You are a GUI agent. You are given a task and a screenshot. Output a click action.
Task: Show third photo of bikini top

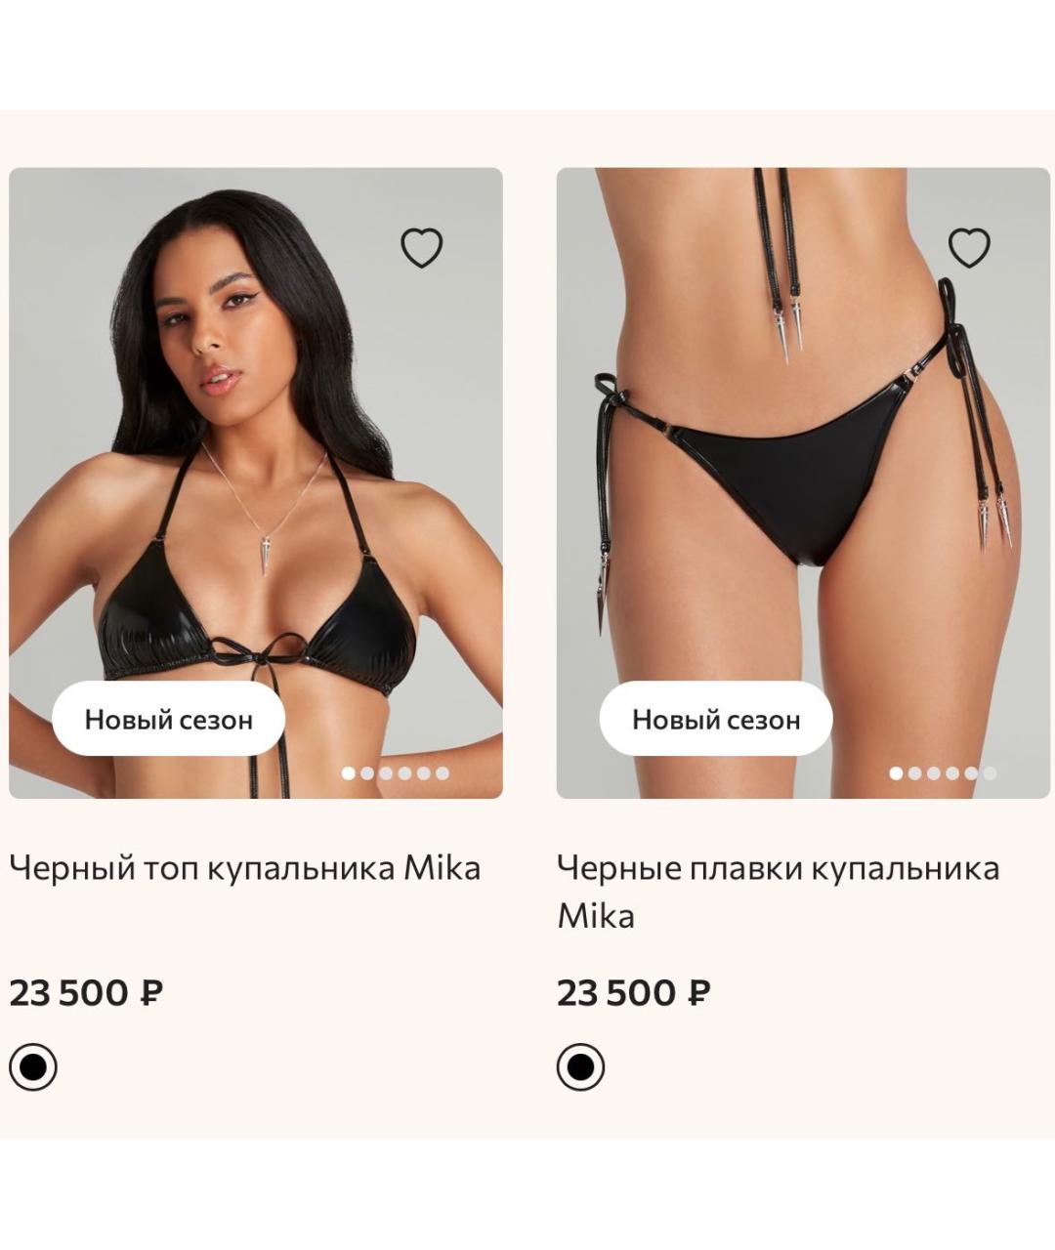click(386, 773)
